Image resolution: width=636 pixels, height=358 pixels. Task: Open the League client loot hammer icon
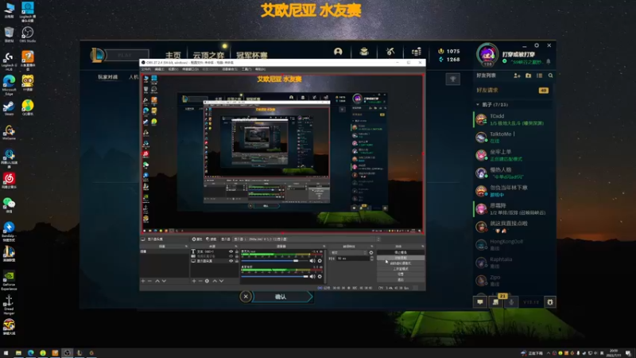tap(390, 52)
